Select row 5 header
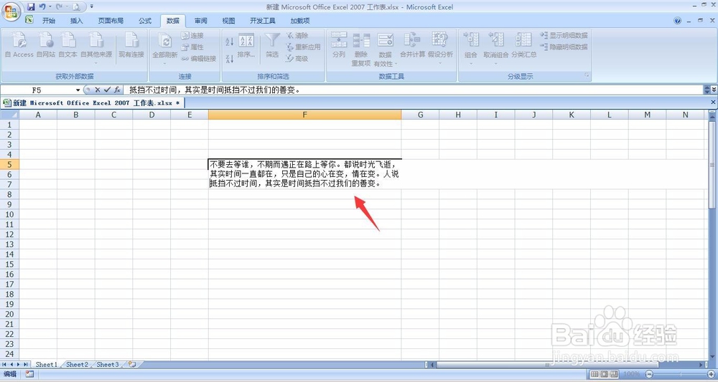 (x=9, y=165)
